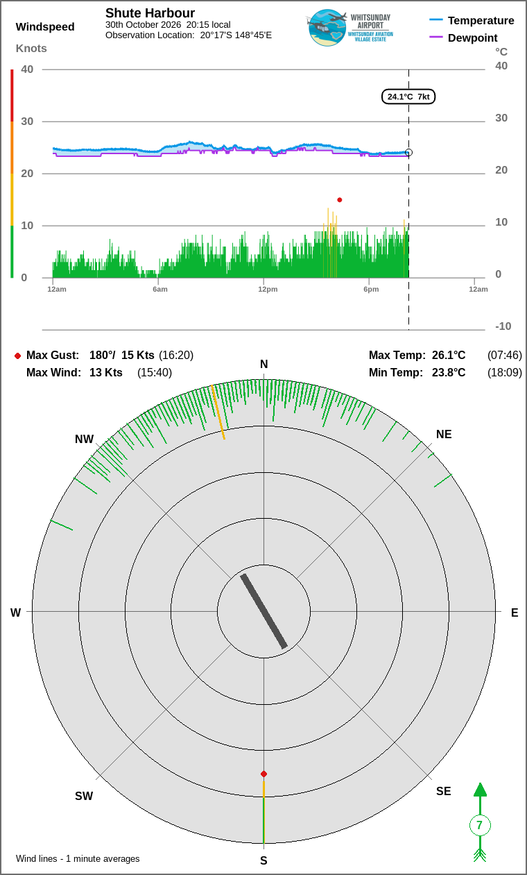Screen dimensions: 527x875
Task: Click the Max Wind time (15:40)
Action: click(x=155, y=373)
